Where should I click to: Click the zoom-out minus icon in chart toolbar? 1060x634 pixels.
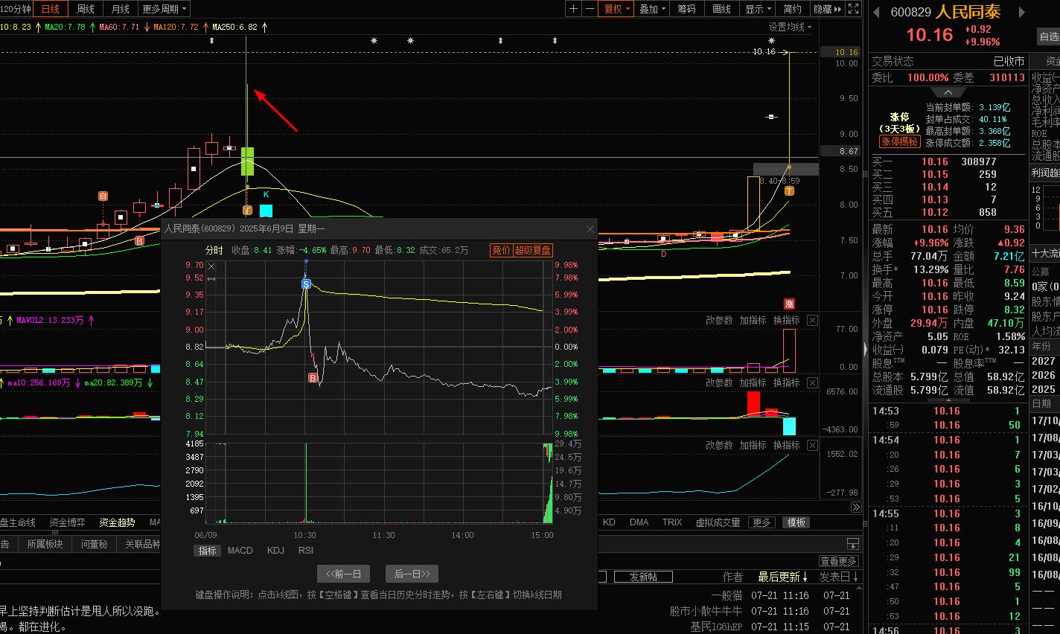590,9
